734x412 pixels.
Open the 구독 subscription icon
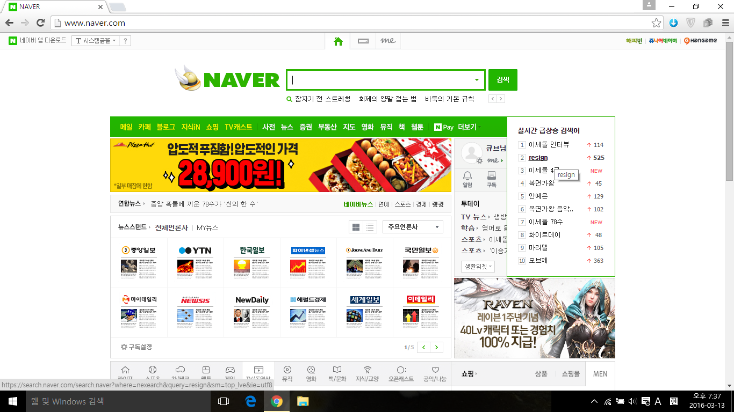[x=491, y=179]
